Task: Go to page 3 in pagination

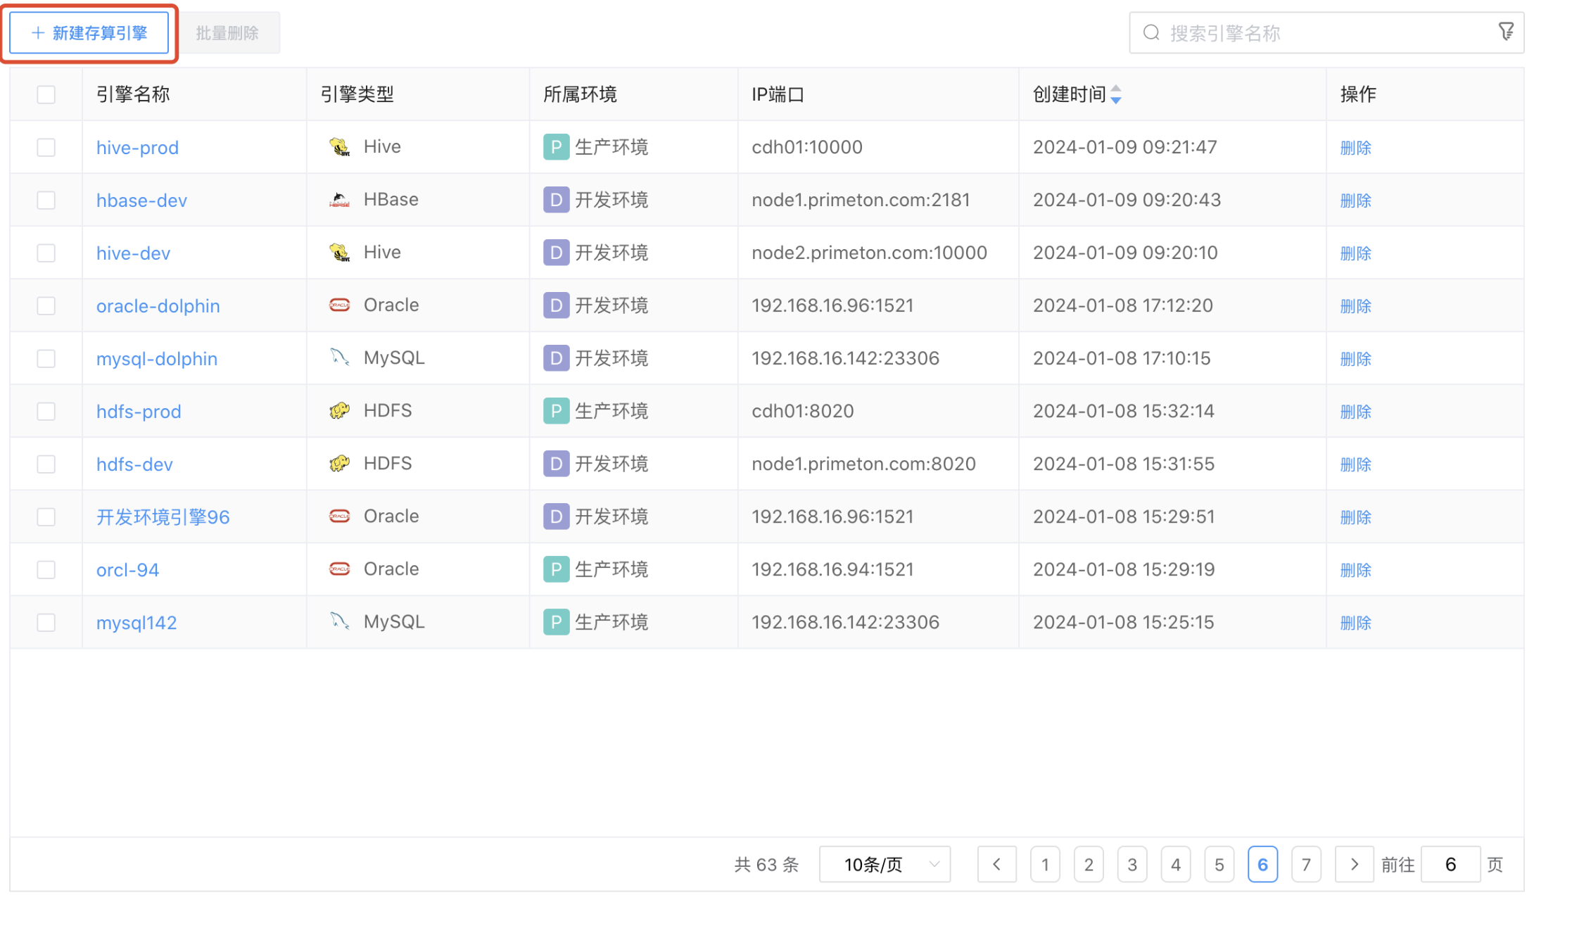Action: (1132, 864)
